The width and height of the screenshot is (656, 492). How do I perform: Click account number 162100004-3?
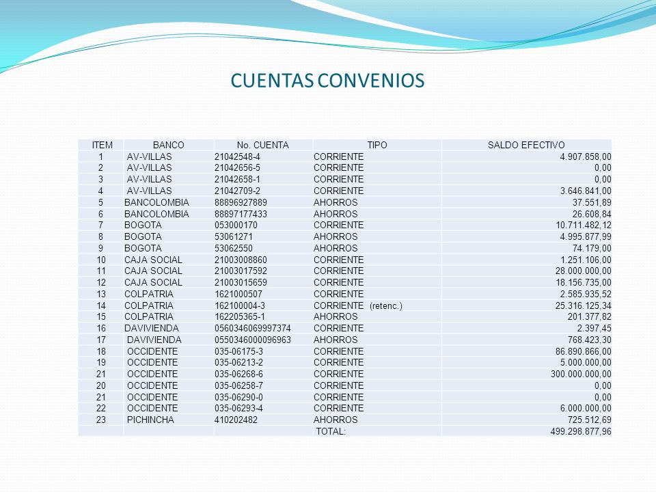(240, 306)
